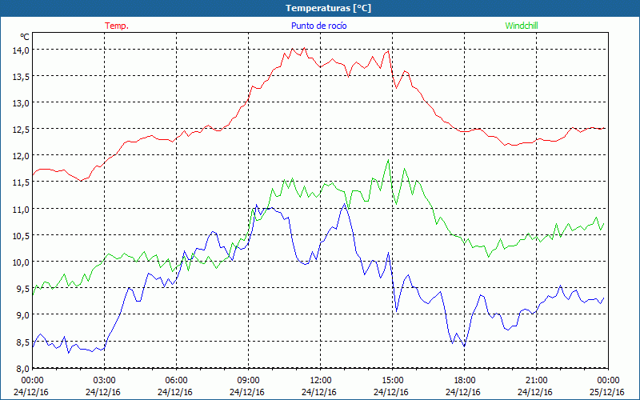640x400 pixels.
Task: Click the 18:00 time axis label
Action: (x=465, y=381)
